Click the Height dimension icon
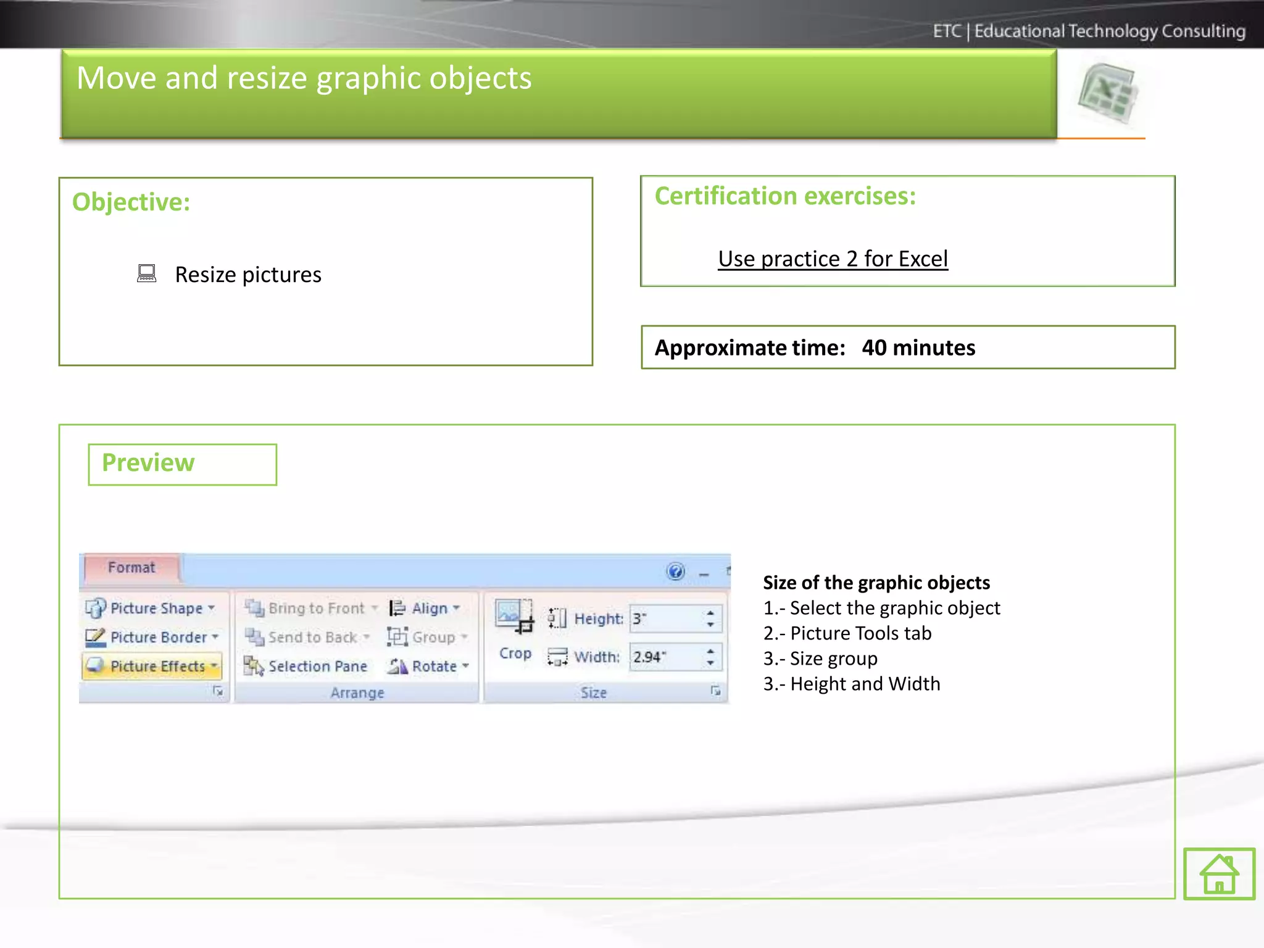Viewport: 1264px width, 948px height. pos(557,618)
